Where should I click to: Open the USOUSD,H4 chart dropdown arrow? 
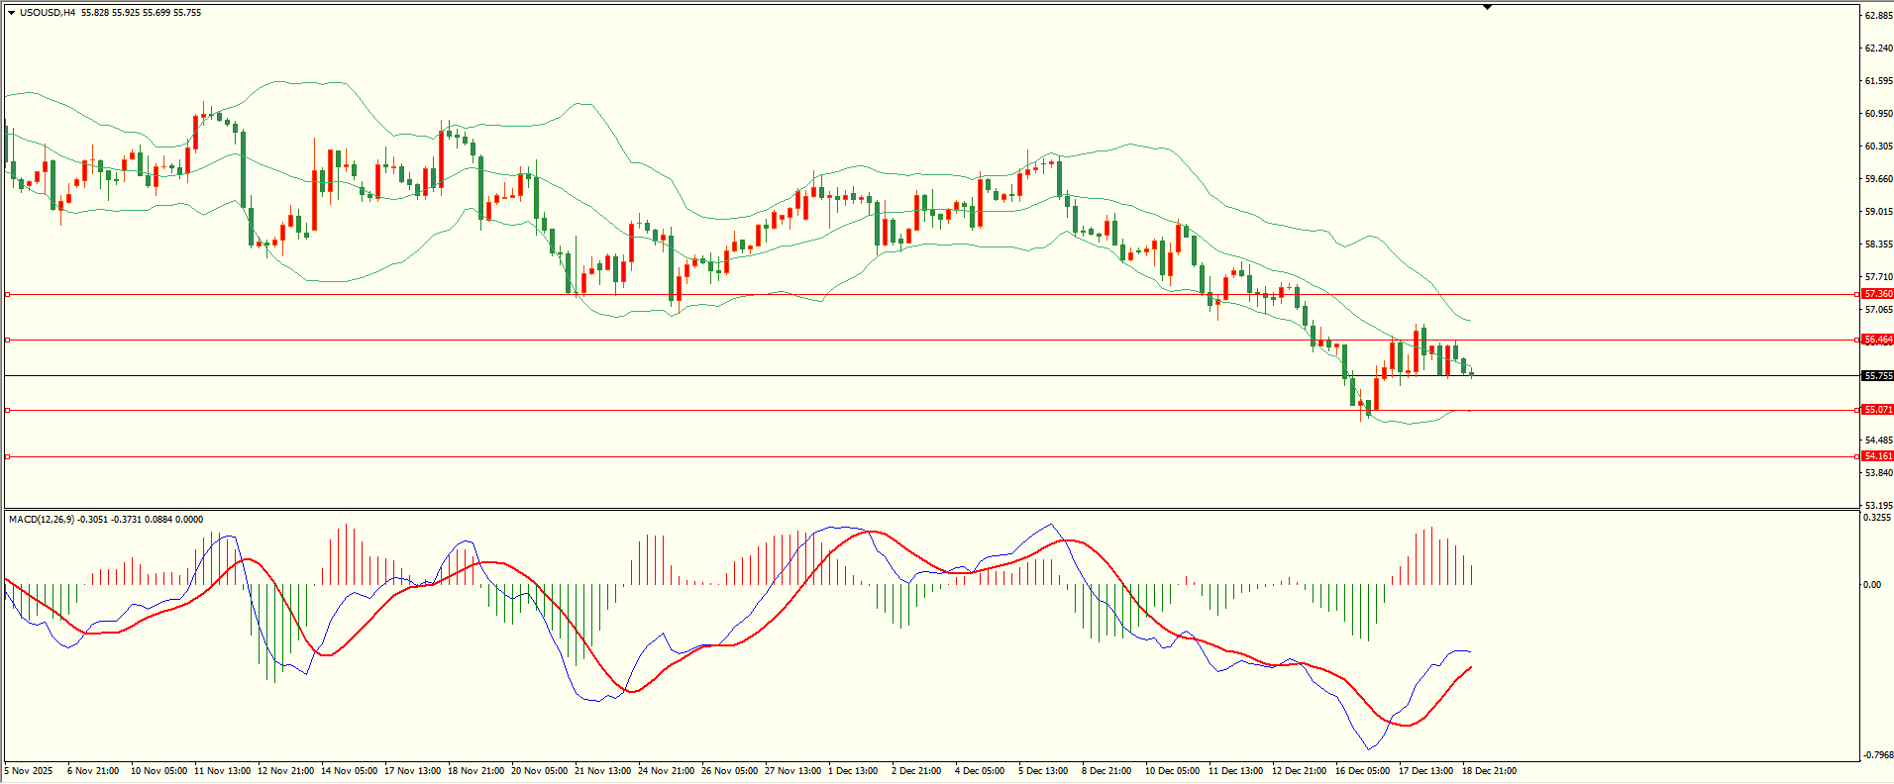click(11, 13)
